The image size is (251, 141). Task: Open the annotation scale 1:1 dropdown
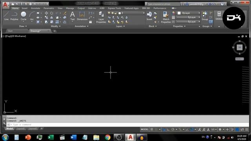(x=214, y=129)
